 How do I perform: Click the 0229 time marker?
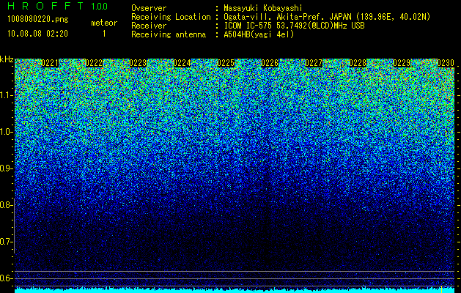[402, 63]
